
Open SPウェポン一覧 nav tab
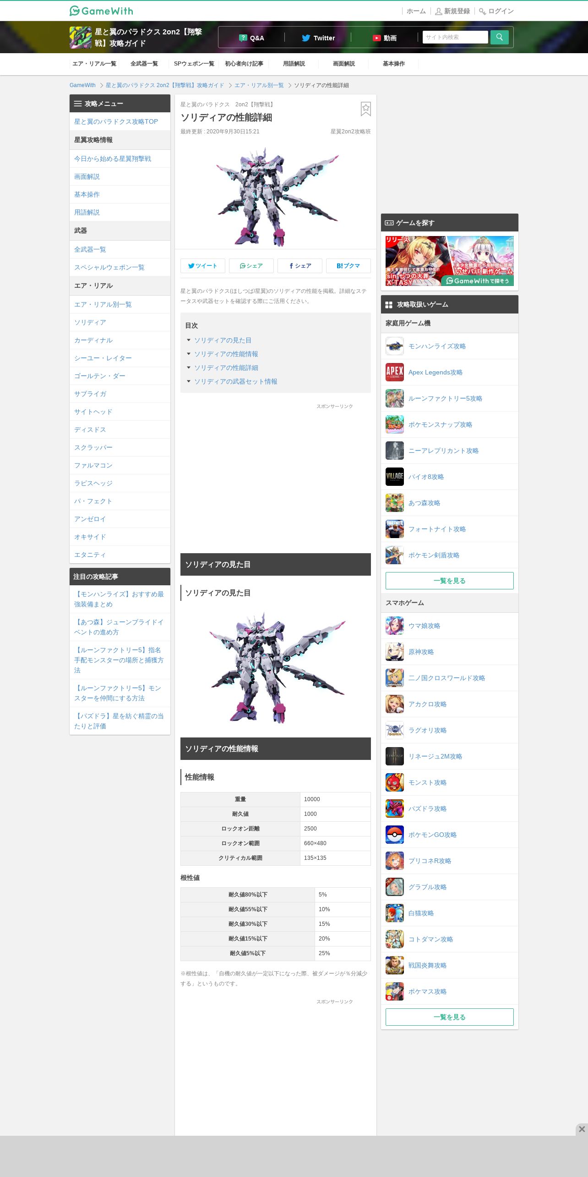[194, 64]
